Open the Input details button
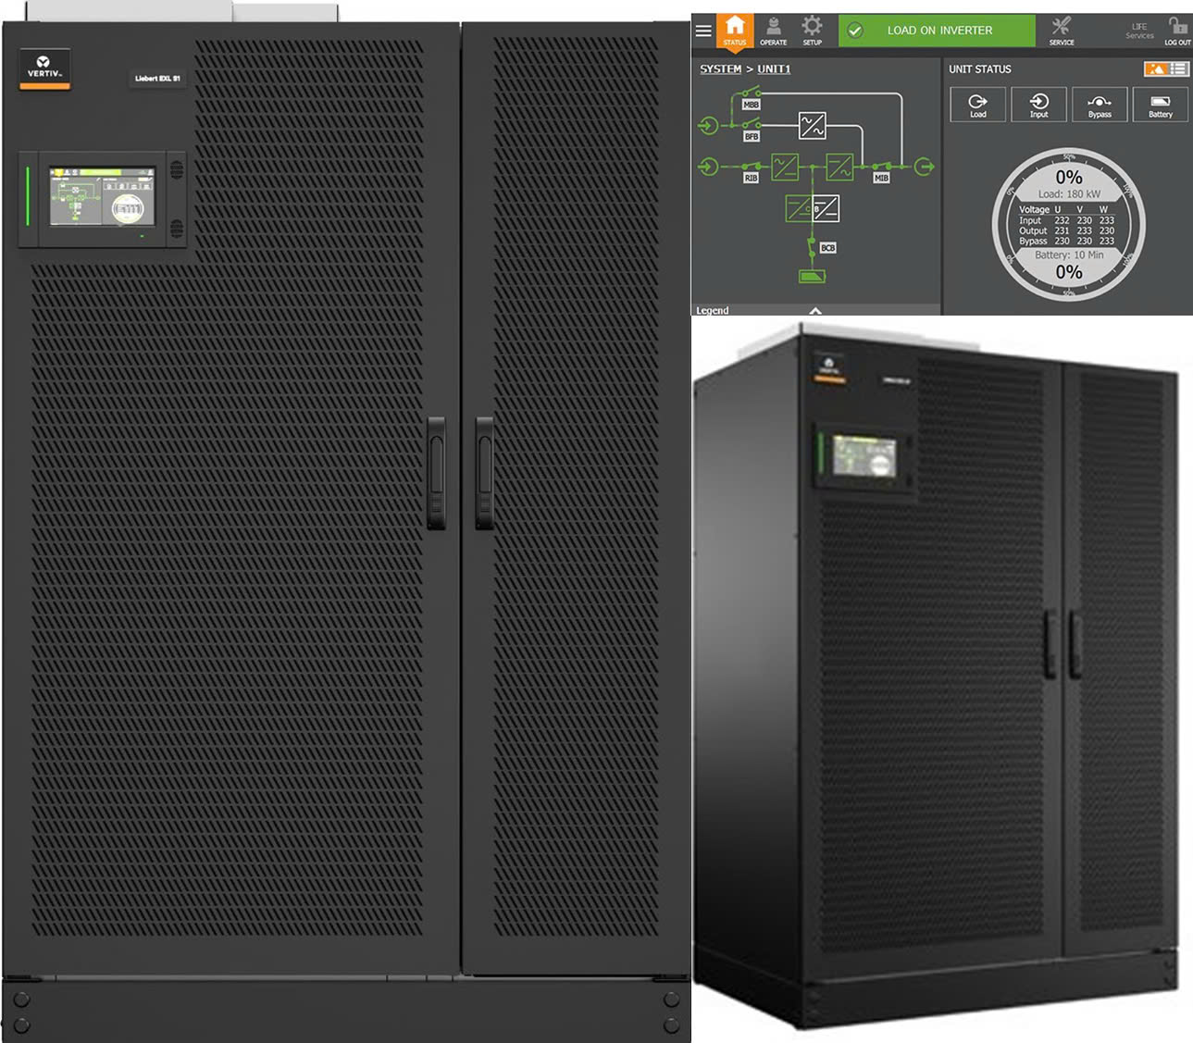The width and height of the screenshot is (1193, 1043). click(x=1038, y=105)
